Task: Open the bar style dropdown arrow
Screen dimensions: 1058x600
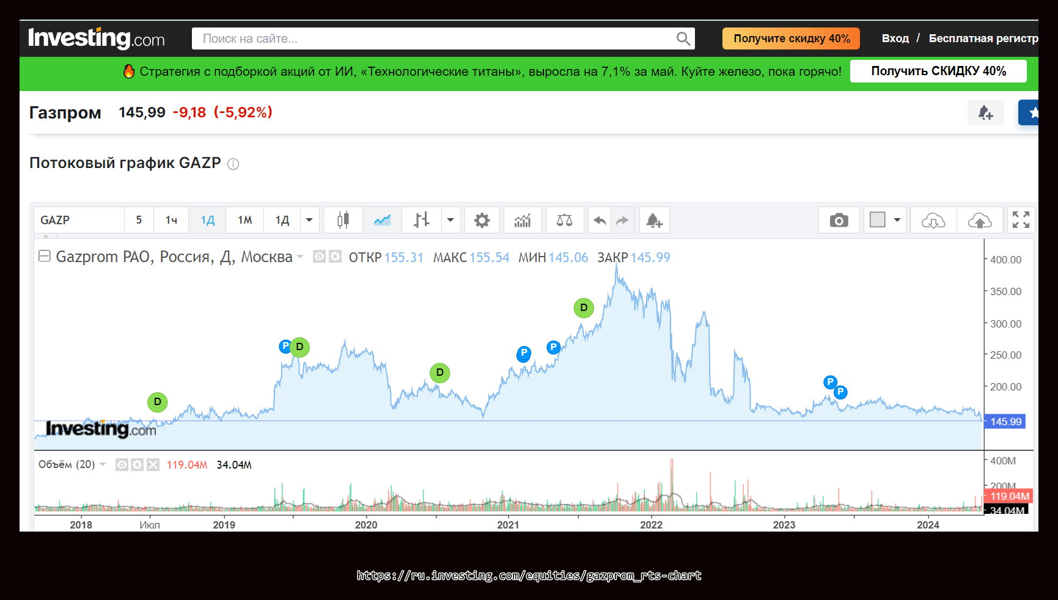Action: (450, 220)
